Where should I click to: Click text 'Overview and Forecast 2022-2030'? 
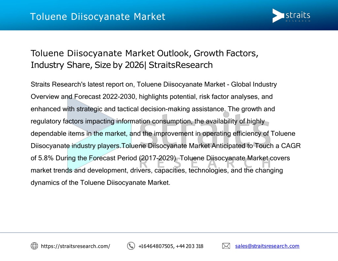click(x=83, y=97)
